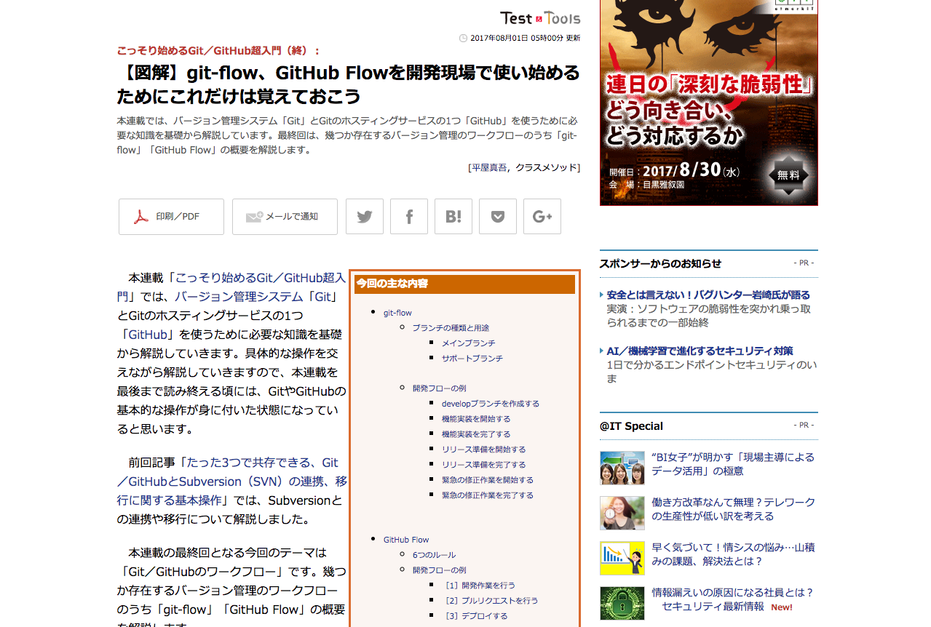Jump to ［1］開発作業を行う entry
Image resolution: width=931 pixels, height=627 pixels.
point(478,586)
